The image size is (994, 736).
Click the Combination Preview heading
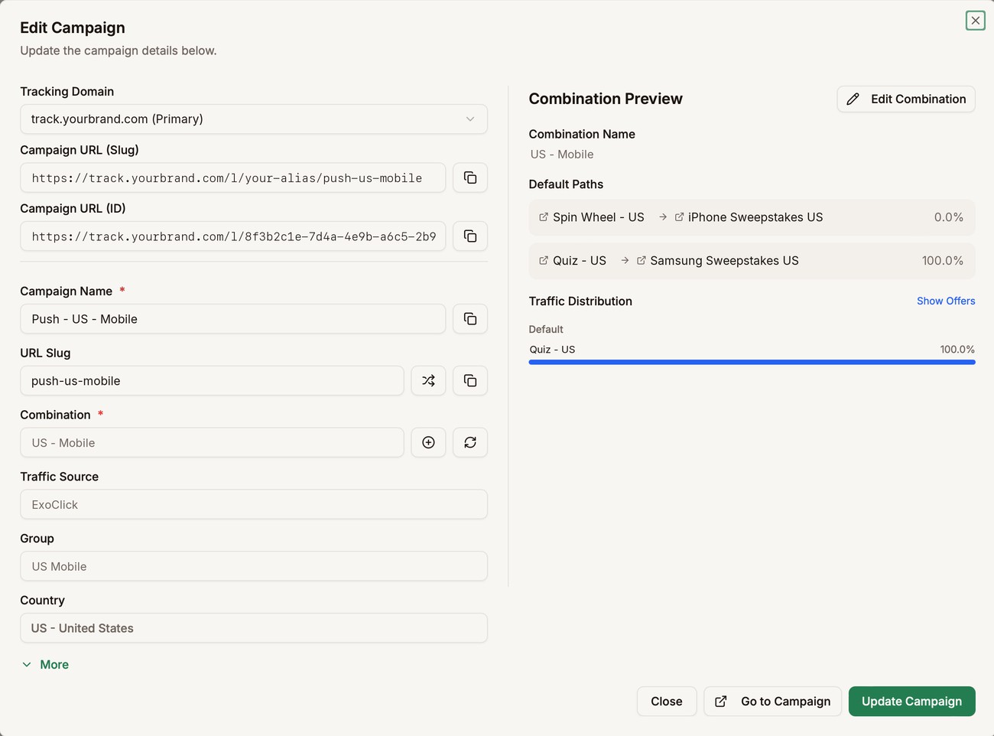tap(606, 99)
